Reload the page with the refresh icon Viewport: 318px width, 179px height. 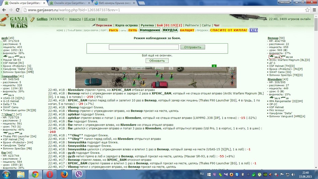coord(18,10)
